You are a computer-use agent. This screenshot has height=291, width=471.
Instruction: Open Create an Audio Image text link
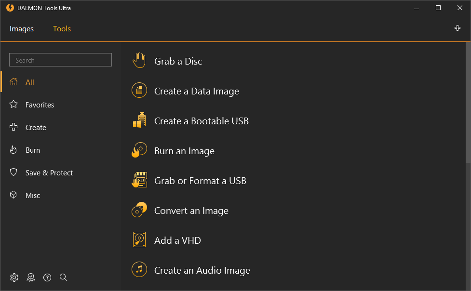pos(202,271)
